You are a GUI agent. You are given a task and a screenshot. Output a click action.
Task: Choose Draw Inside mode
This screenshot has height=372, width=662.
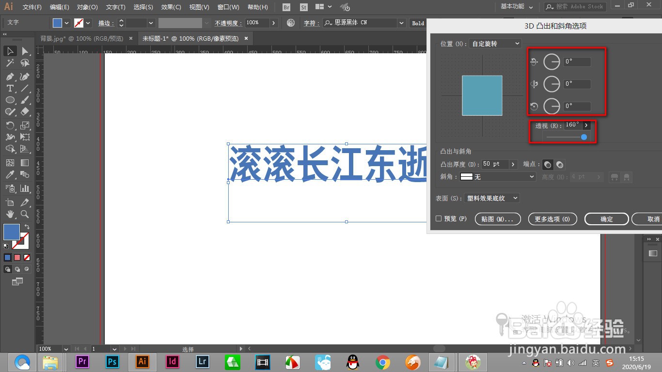(x=27, y=269)
